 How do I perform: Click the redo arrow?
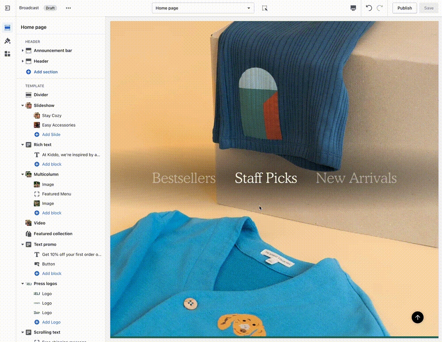pos(380,8)
